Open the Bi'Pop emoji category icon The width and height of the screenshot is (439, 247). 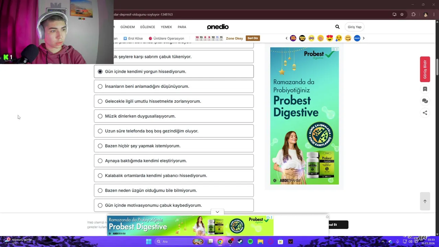[293, 38]
